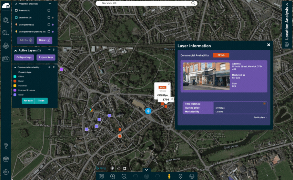Tick the Freehold checkbox
The width and height of the screenshot is (293, 180).
(49, 10)
